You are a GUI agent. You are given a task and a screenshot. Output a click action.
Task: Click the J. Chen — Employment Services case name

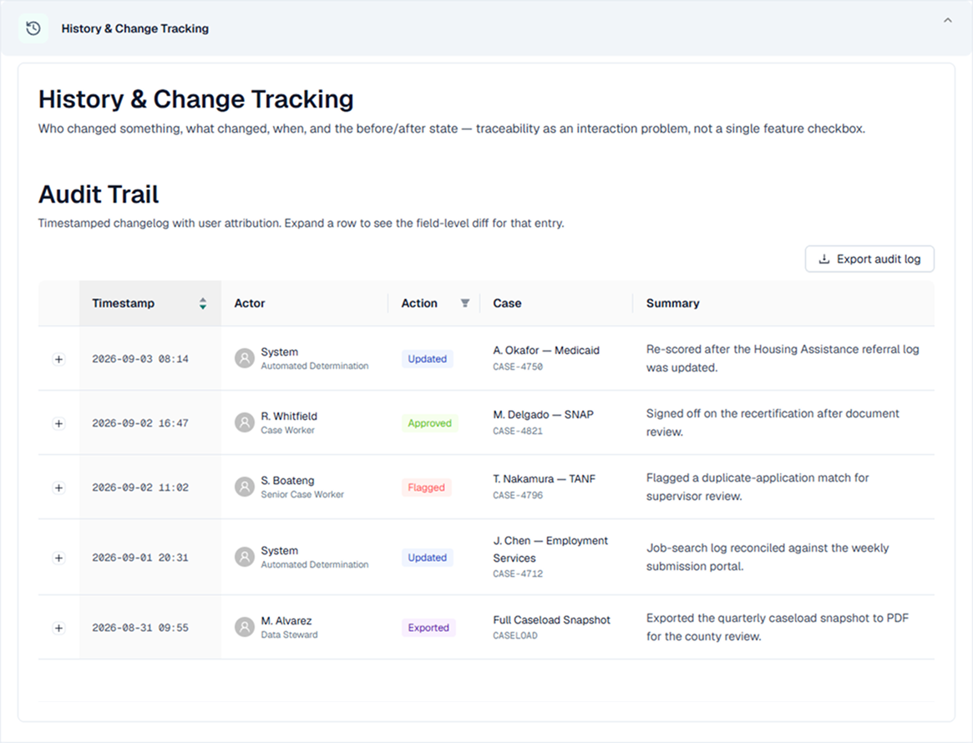550,549
